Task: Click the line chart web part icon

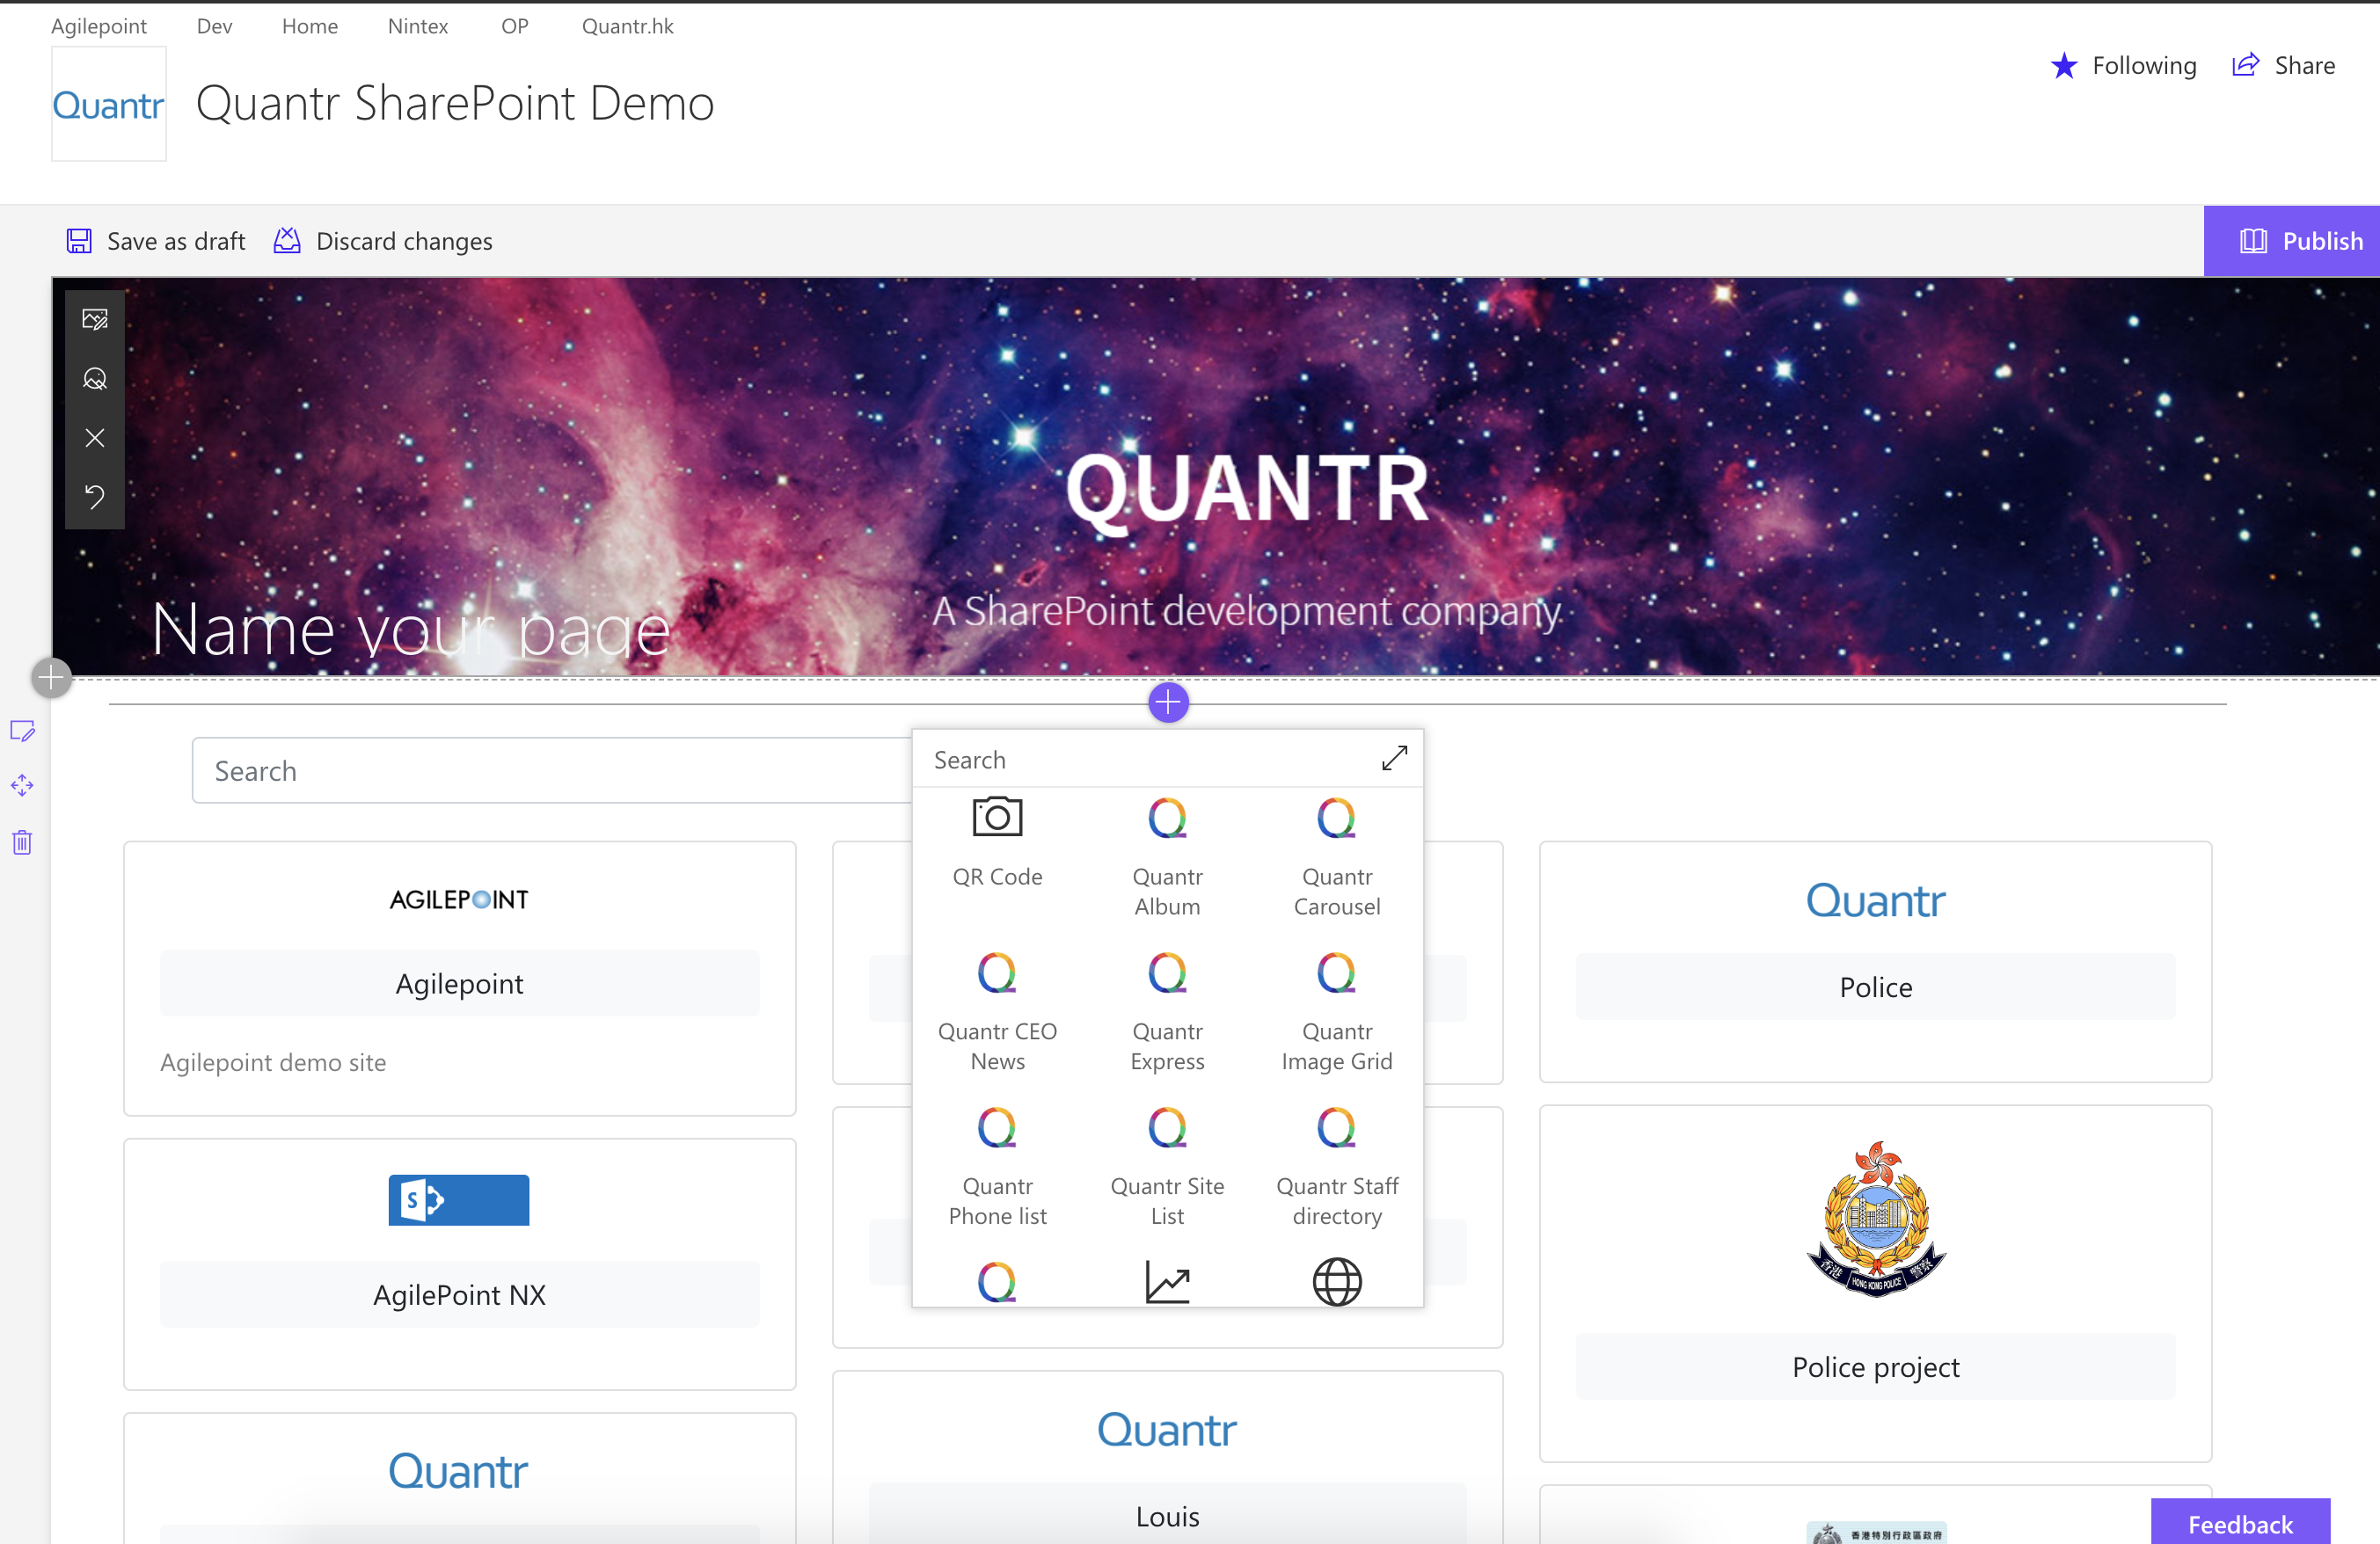Action: (x=1167, y=1281)
